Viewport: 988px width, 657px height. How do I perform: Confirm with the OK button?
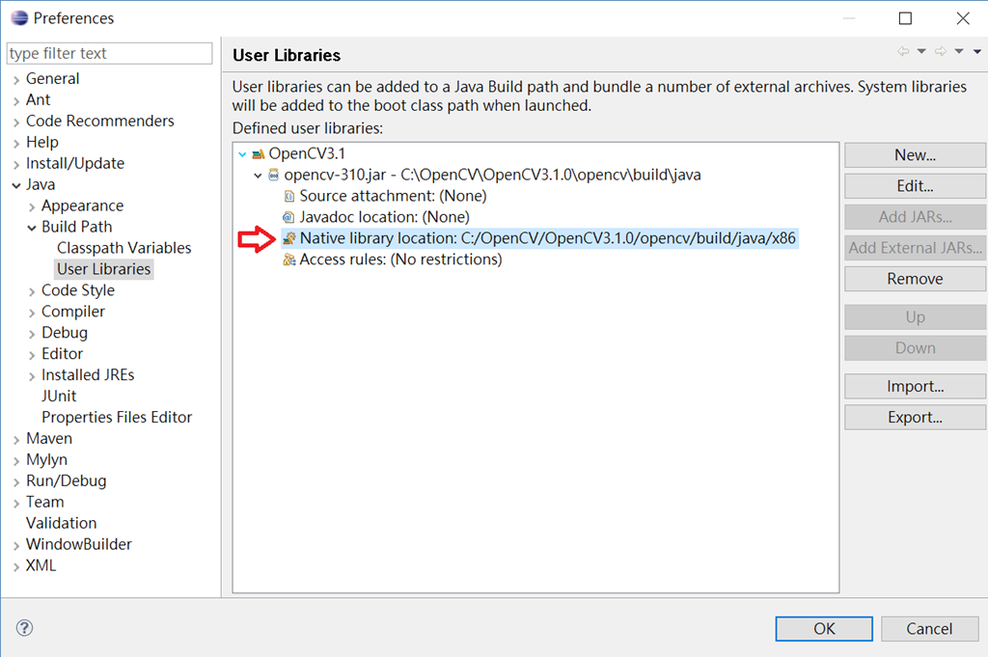(x=824, y=629)
